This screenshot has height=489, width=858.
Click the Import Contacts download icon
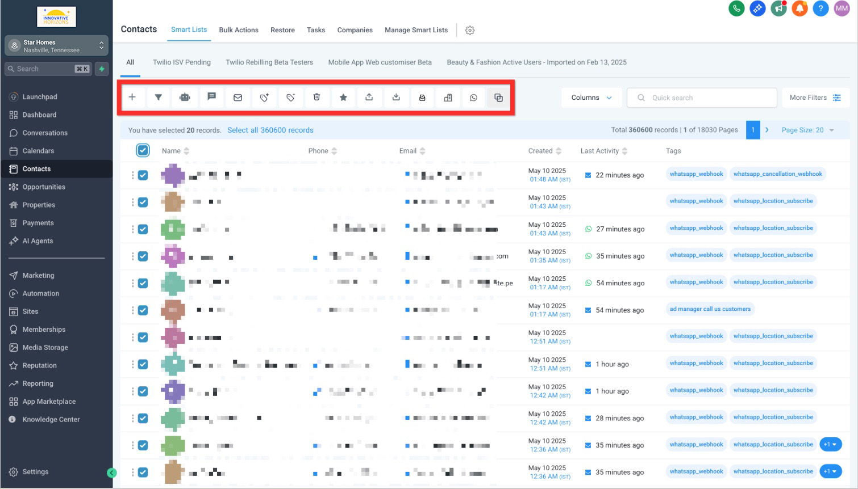click(396, 97)
